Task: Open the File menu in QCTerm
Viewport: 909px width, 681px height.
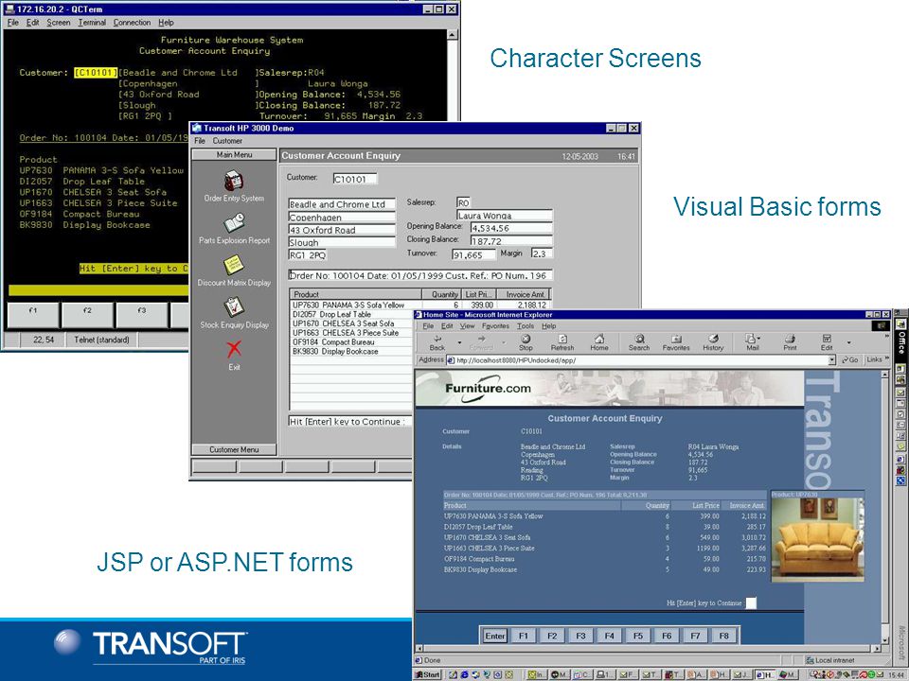Action: 12,23
